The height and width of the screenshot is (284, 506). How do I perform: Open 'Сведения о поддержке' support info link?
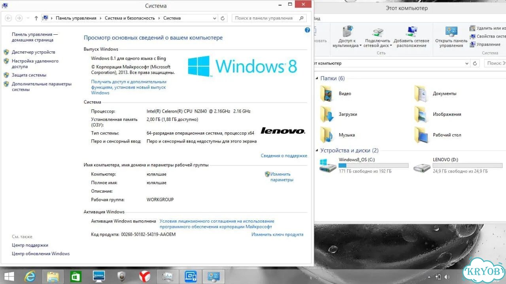pos(284,156)
